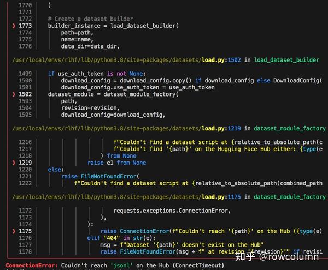Click the requests.exceptions.ConnectionError line 1172

pyautogui.click(x=172, y=211)
